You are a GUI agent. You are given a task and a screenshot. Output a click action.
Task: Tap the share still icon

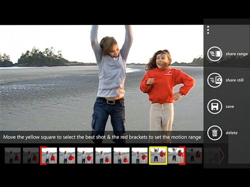[x=214, y=80]
